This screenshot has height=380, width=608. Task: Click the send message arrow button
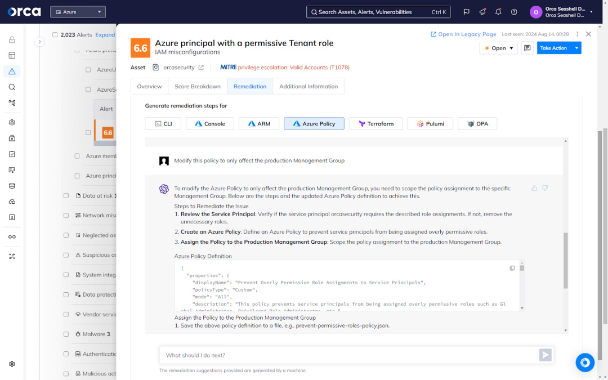[x=545, y=355]
